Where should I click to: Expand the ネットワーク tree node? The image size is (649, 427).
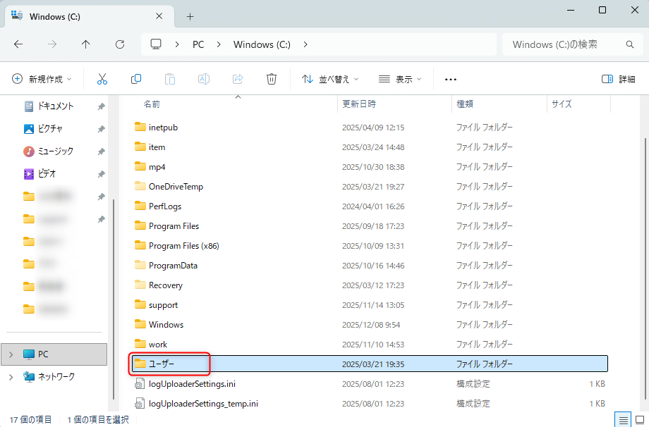click(x=11, y=377)
